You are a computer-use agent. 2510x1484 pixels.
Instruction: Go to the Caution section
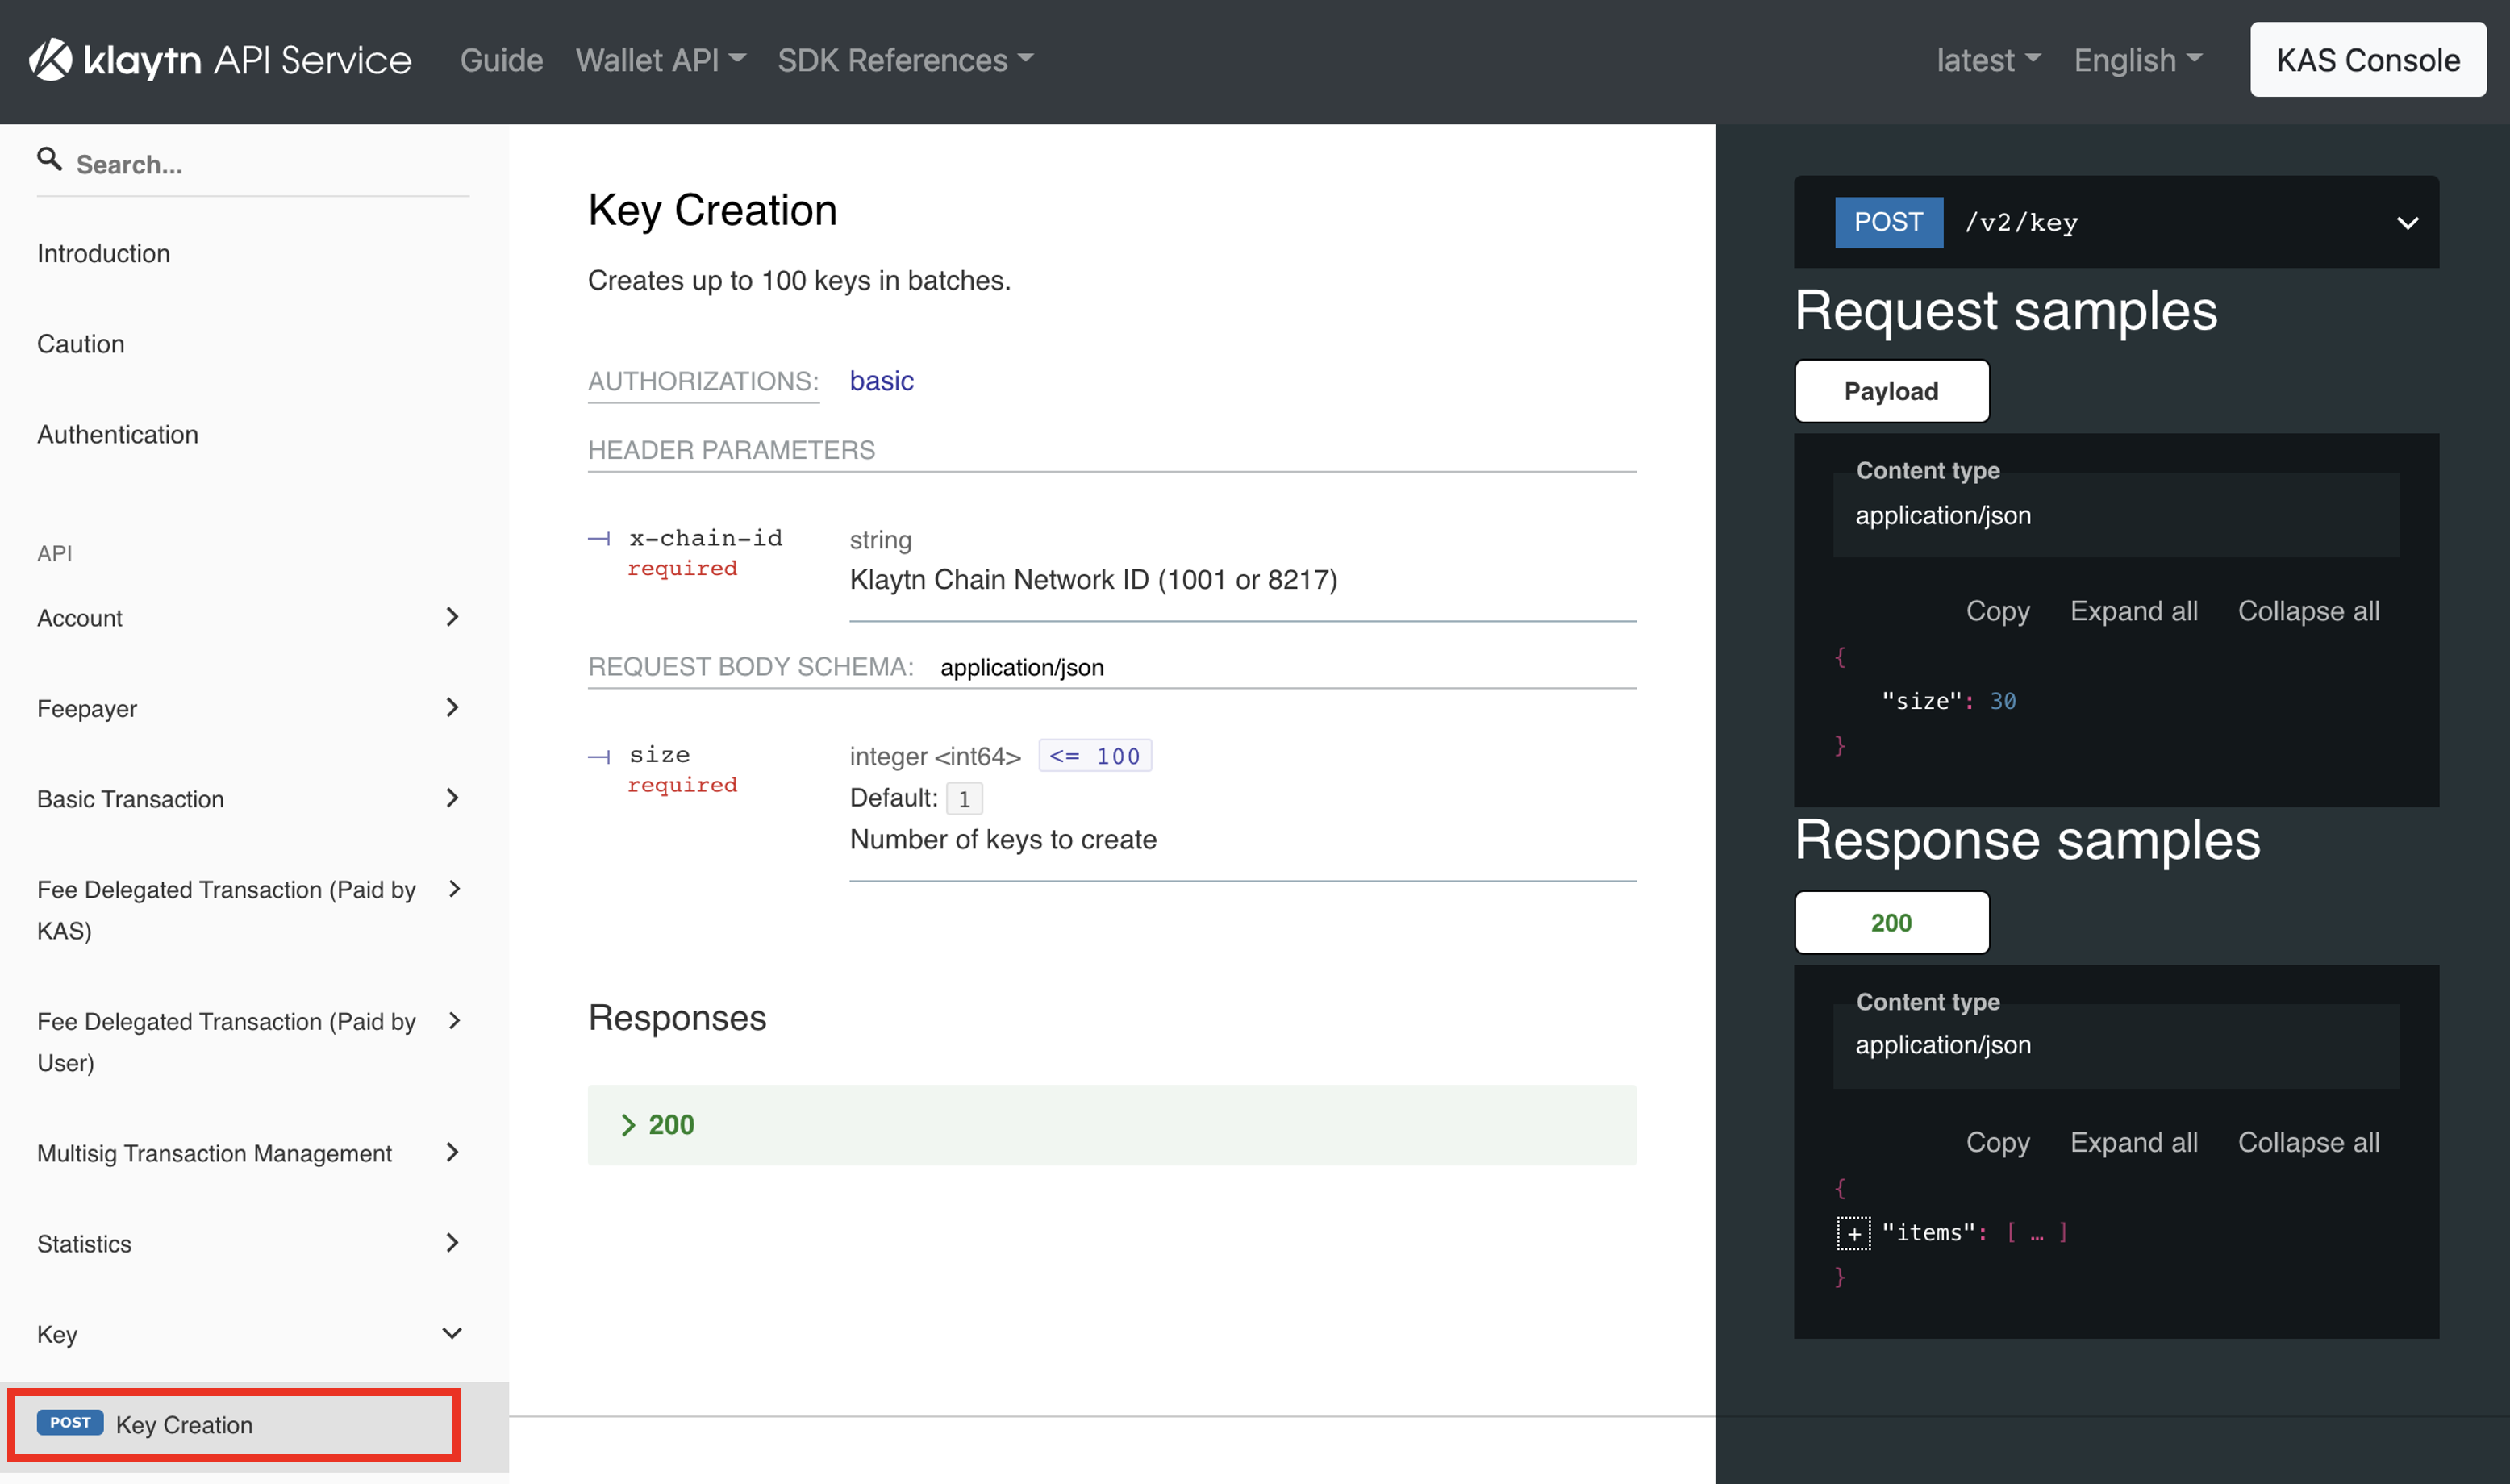coord(81,344)
